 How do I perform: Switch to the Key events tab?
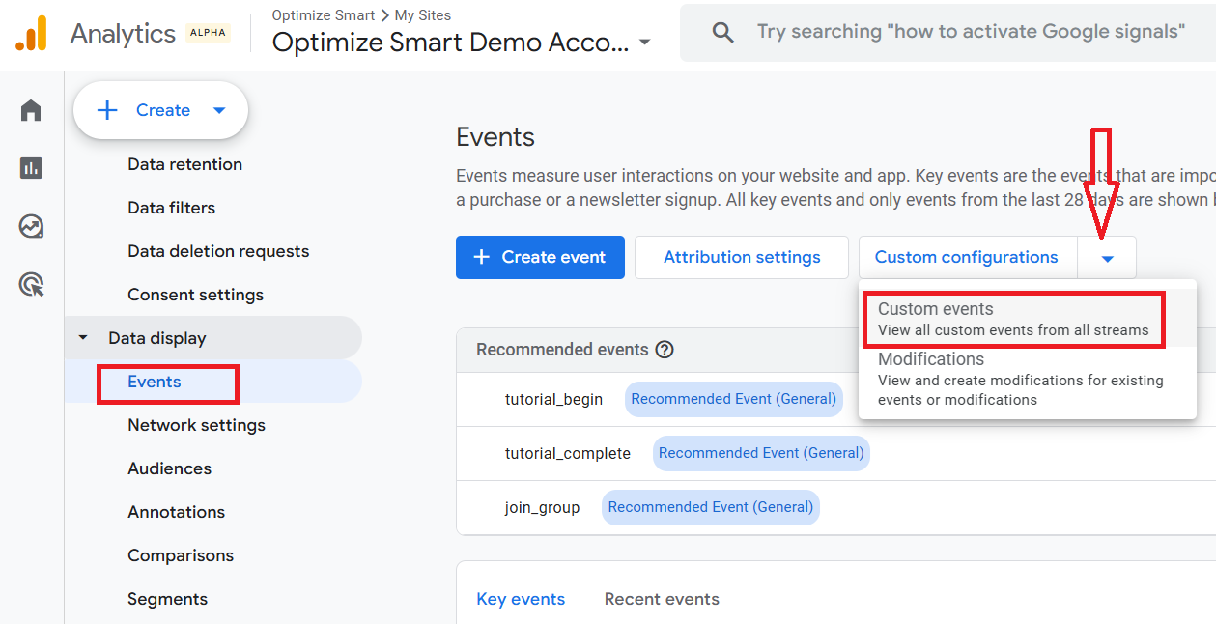(521, 599)
